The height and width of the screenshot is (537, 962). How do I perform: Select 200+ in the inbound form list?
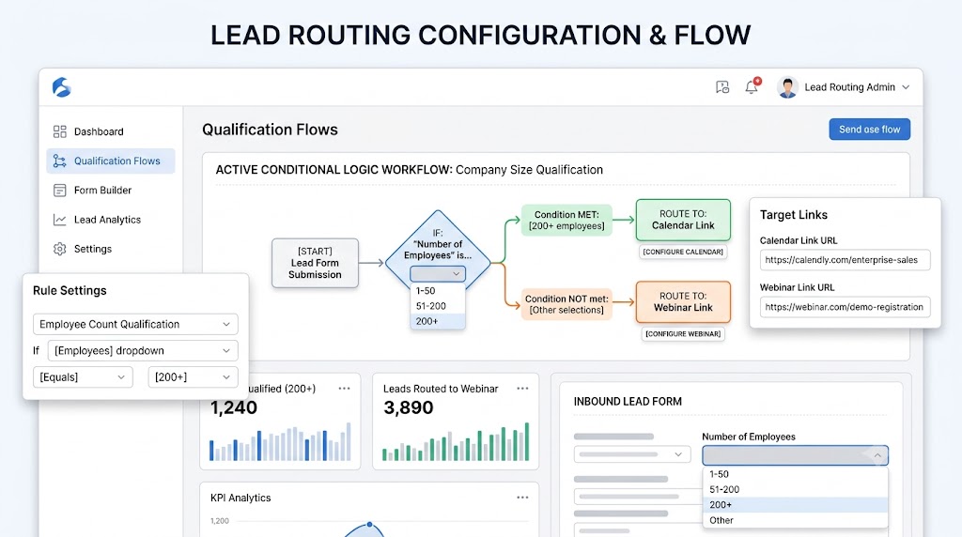coord(795,504)
